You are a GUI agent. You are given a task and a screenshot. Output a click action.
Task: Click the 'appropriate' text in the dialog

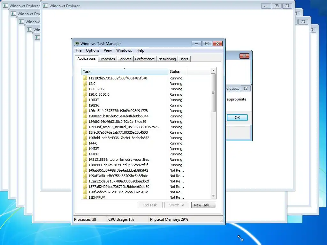click(237, 100)
